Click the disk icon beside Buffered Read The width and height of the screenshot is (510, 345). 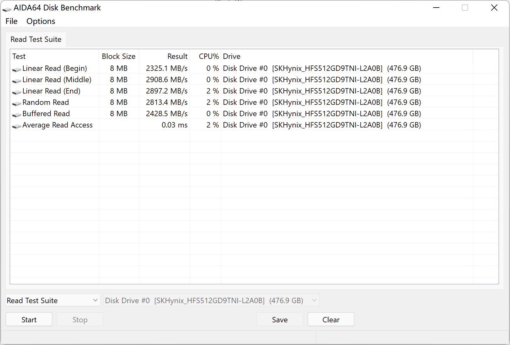(x=17, y=114)
